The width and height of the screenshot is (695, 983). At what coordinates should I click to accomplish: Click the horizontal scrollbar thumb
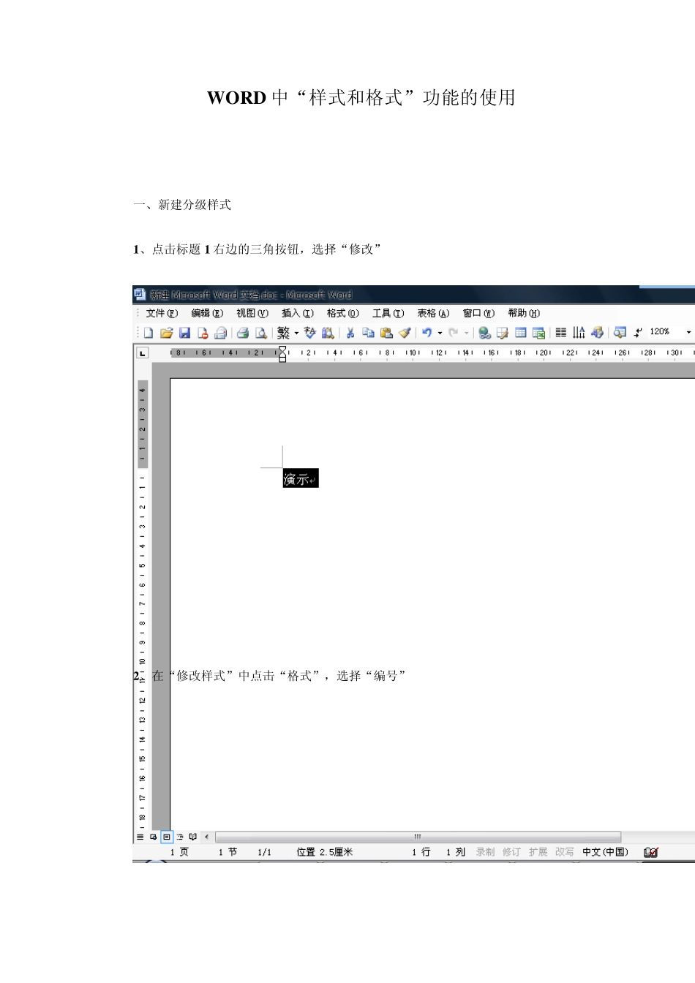click(418, 837)
